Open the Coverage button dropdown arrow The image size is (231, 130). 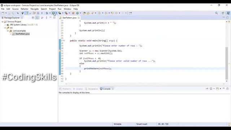coord(63,13)
